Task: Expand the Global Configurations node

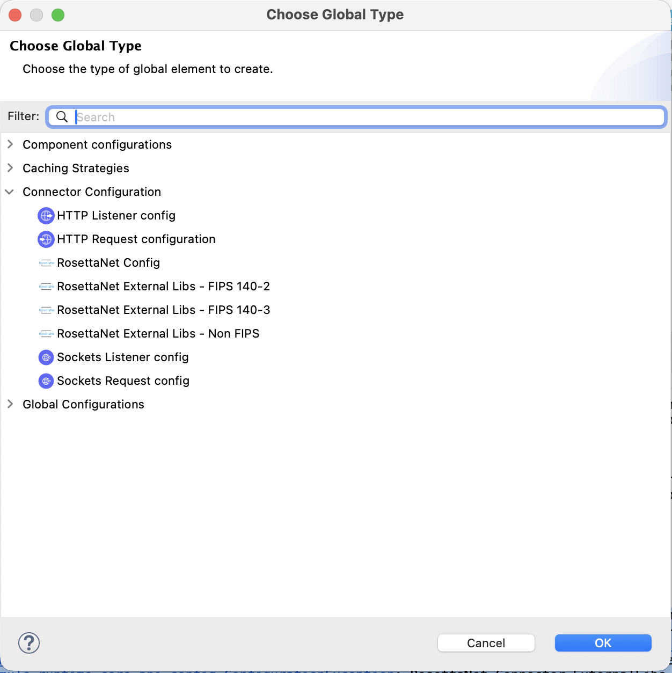Action: click(x=10, y=404)
